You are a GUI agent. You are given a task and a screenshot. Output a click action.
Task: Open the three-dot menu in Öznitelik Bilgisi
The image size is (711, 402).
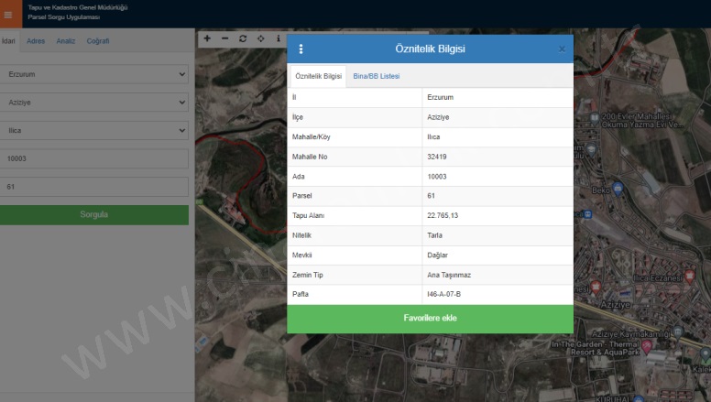click(x=301, y=49)
